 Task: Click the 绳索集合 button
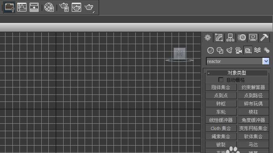[221, 137]
